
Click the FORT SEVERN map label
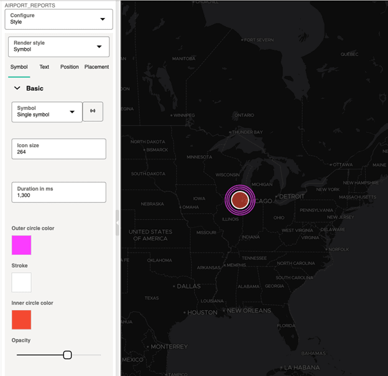259,40
